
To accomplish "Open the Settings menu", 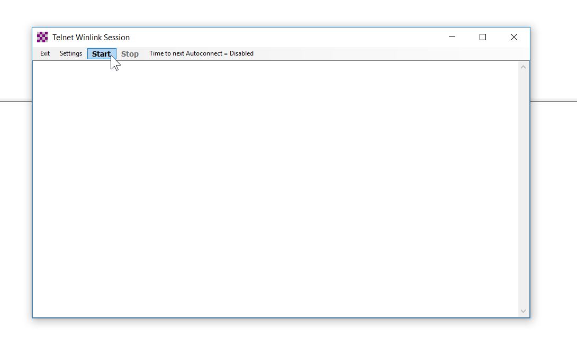I will tap(71, 53).
